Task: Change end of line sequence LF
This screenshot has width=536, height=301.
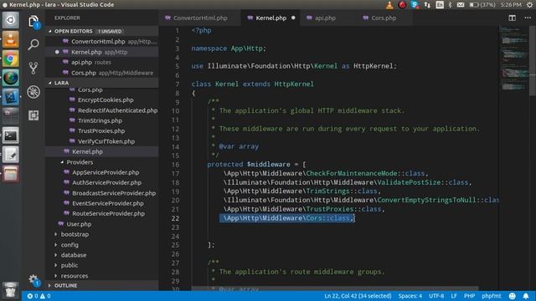Action: (x=454, y=296)
